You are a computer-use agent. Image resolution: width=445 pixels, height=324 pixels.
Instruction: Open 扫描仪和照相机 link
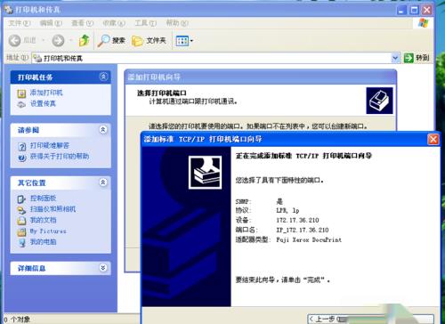pos(53,209)
